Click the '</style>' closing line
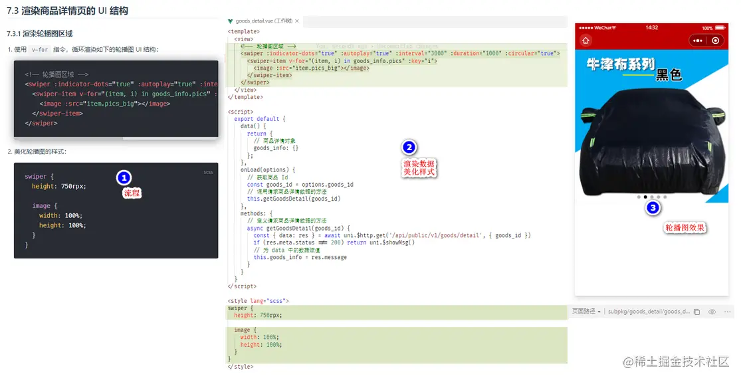The image size is (741, 380). coord(241,366)
